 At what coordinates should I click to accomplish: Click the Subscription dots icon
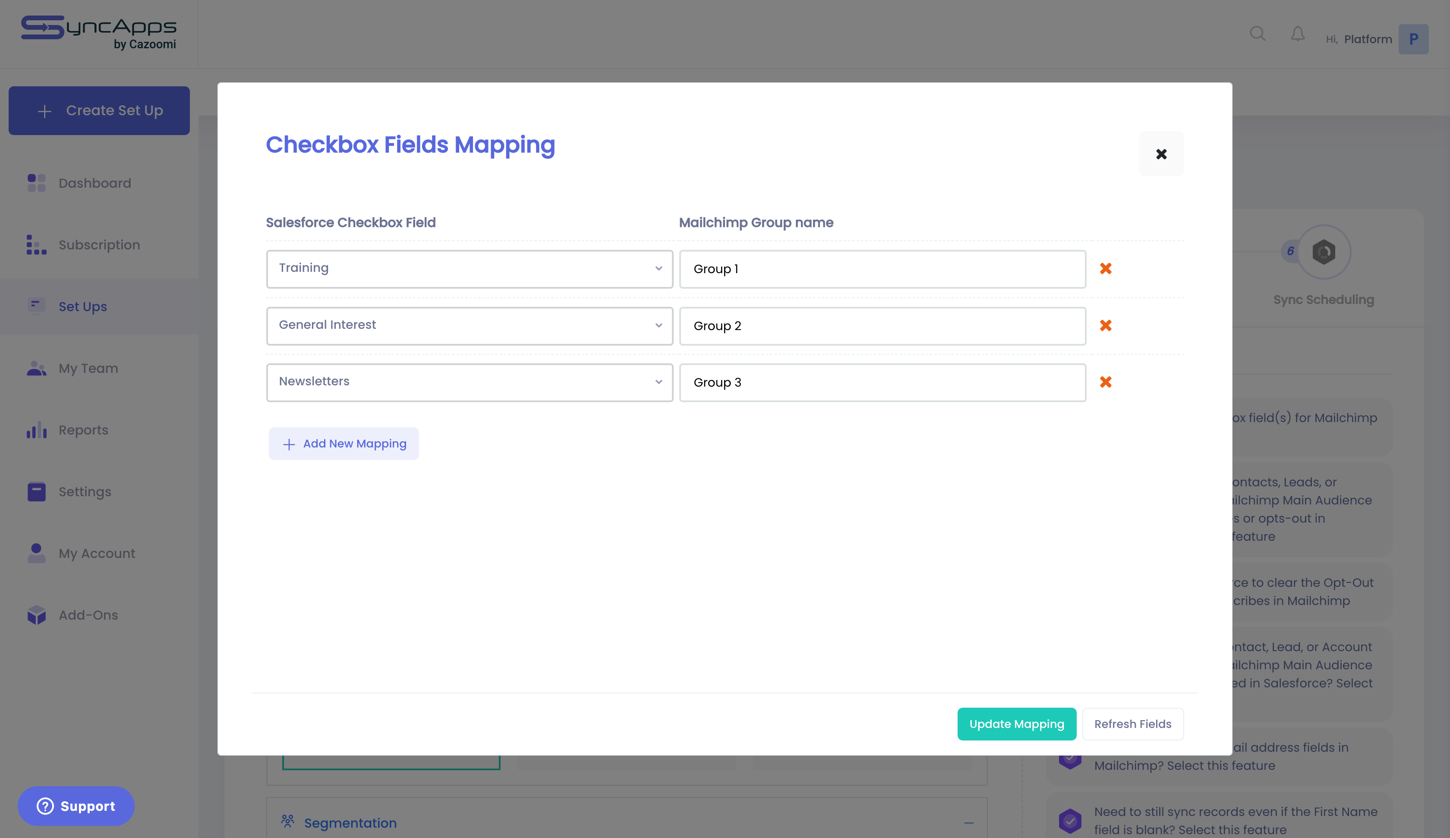pos(36,245)
